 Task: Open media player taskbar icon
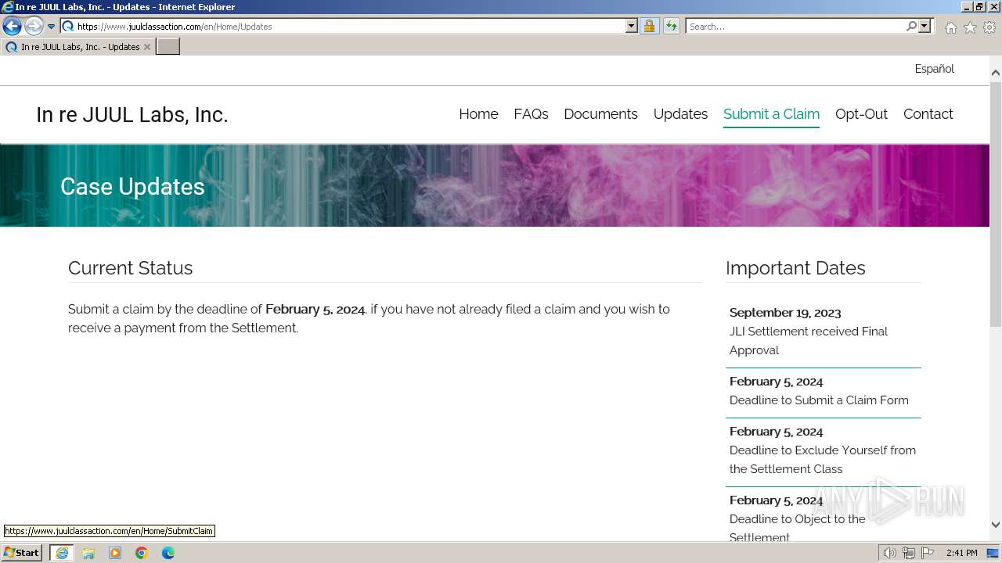tap(115, 553)
